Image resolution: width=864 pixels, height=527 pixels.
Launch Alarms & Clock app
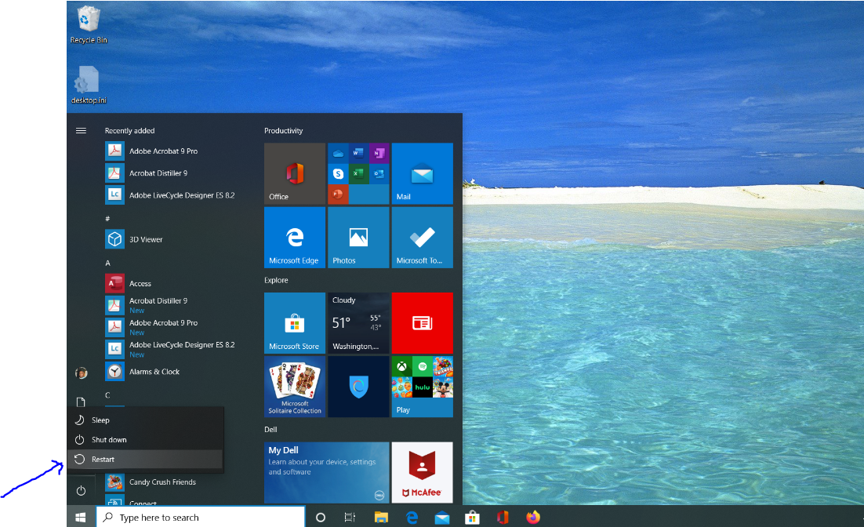[171, 372]
